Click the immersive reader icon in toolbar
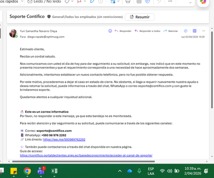This screenshot has height=178, width=214. pos(139,1)
